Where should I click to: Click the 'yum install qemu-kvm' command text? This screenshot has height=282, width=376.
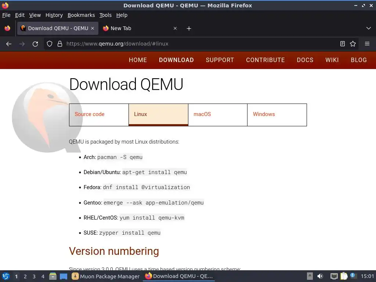pos(152,218)
